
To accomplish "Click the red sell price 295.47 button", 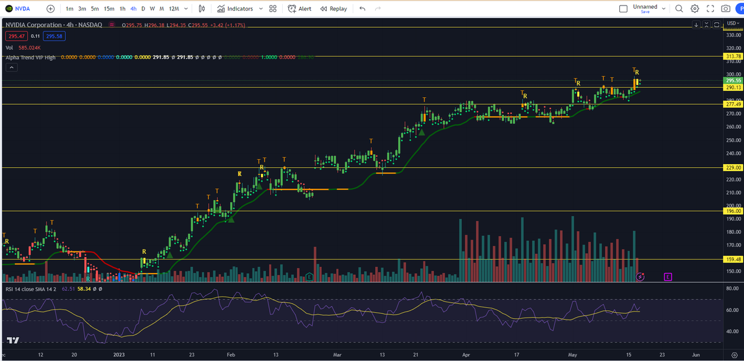I will [15, 37].
